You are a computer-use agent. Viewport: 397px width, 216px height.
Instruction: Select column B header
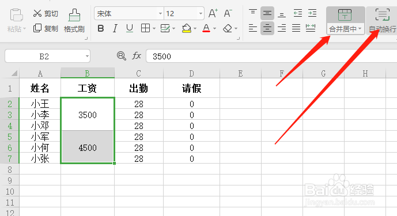pyautogui.click(x=88, y=73)
